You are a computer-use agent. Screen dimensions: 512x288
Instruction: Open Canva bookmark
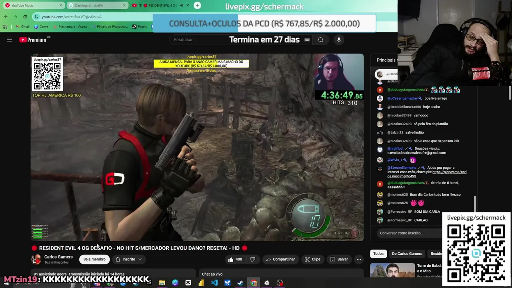pyautogui.click(x=41, y=27)
